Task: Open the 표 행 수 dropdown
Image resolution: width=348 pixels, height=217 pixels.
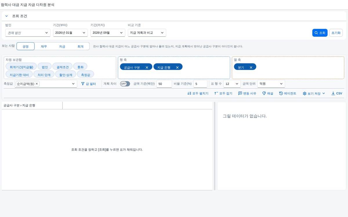Action: click(232, 84)
